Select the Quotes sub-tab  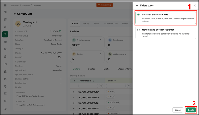click(x=91, y=69)
